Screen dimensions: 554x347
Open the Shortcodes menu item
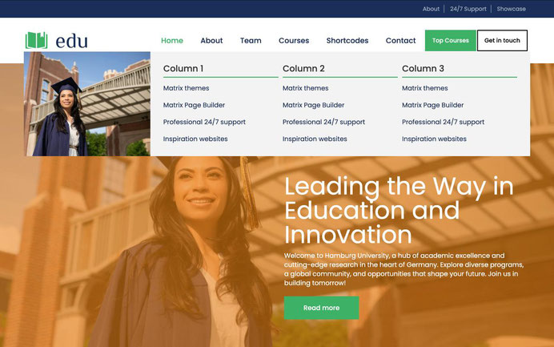click(347, 41)
